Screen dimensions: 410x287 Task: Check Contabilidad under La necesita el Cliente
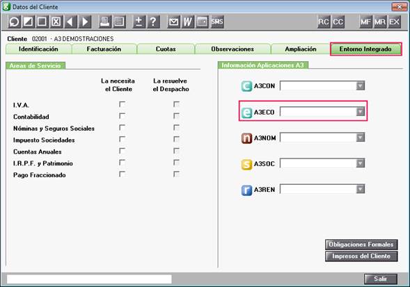click(x=122, y=115)
